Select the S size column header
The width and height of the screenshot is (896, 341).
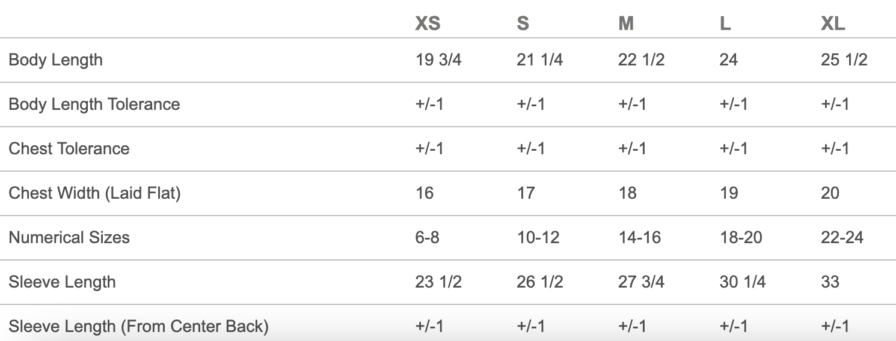click(x=523, y=23)
